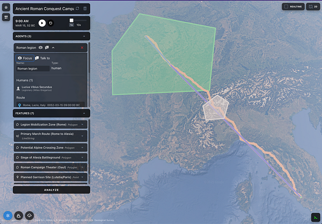Select Roman Campaign Theater (Gaul) label
The height and width of the screenshot is (224, 322).
pyautogui.click(x=43, y=167)
